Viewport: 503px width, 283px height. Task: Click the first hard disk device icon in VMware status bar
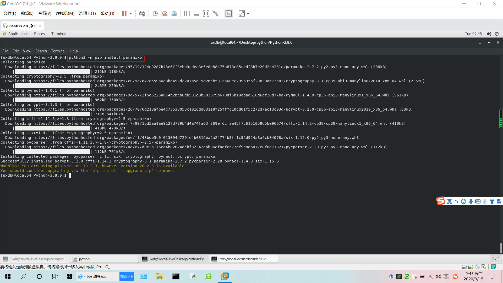(x=464, y=267)
